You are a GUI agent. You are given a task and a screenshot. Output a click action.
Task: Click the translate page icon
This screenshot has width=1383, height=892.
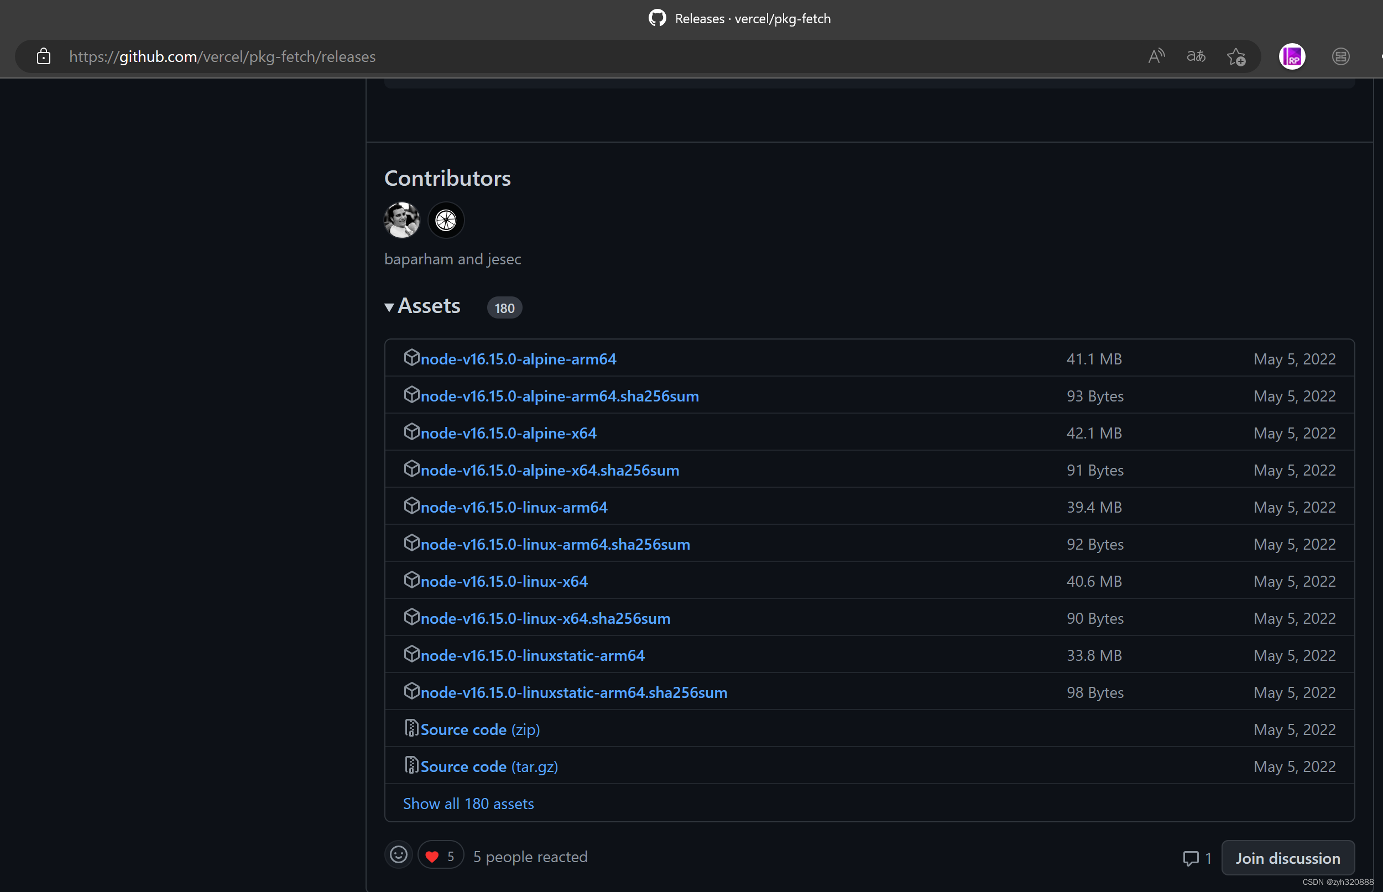(1196, 57)
